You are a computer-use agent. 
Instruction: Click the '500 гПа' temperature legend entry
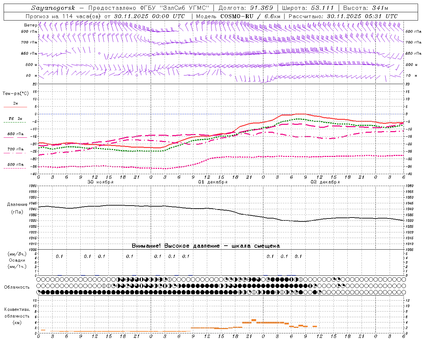tap(15, 165)
